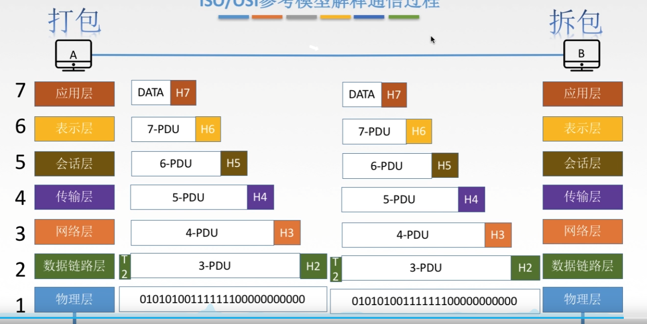This screenshot has width=647, height=324.
Task: Click 物理层 box on host B side
Action: coord(583,299)
